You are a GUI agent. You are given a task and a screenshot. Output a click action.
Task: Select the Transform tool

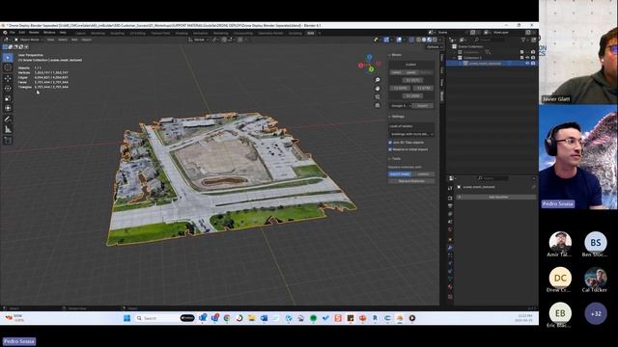coord(8,108)
